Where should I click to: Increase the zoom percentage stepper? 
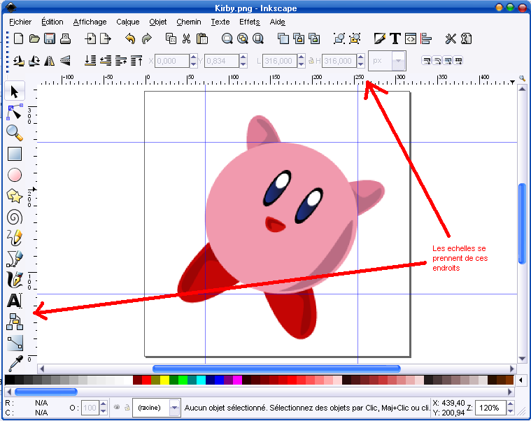(510, 404)
